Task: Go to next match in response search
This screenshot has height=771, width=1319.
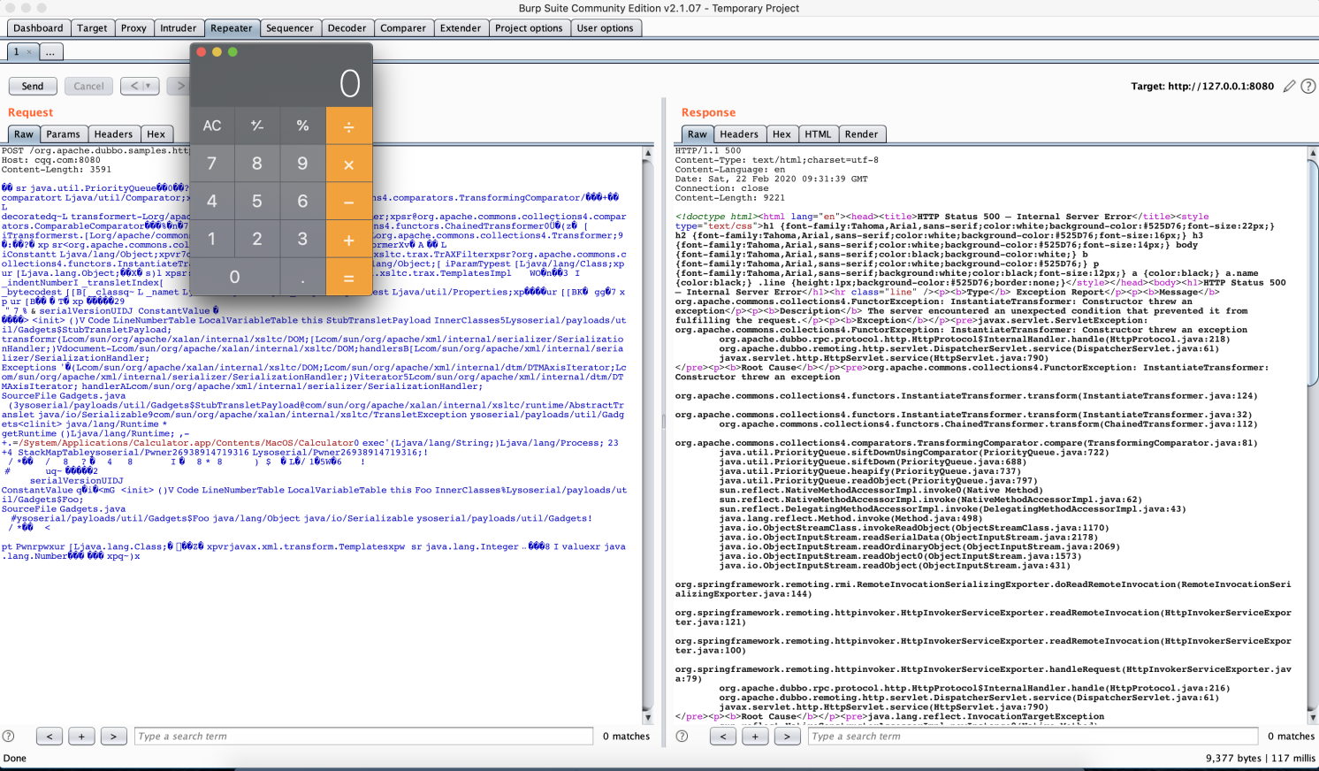Action: click(787, 736)
